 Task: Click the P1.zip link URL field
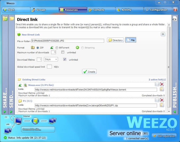pos(96,106)
